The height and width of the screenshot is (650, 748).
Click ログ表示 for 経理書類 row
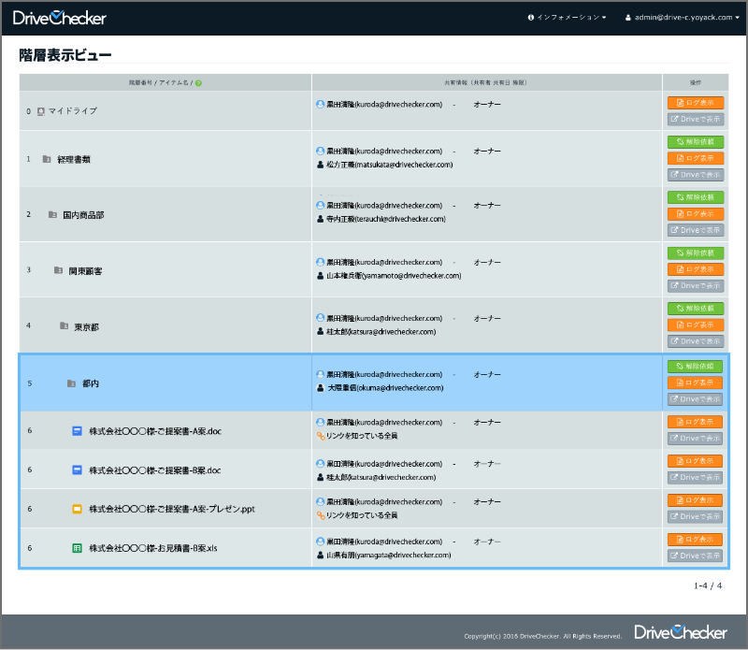pos(696,158)
